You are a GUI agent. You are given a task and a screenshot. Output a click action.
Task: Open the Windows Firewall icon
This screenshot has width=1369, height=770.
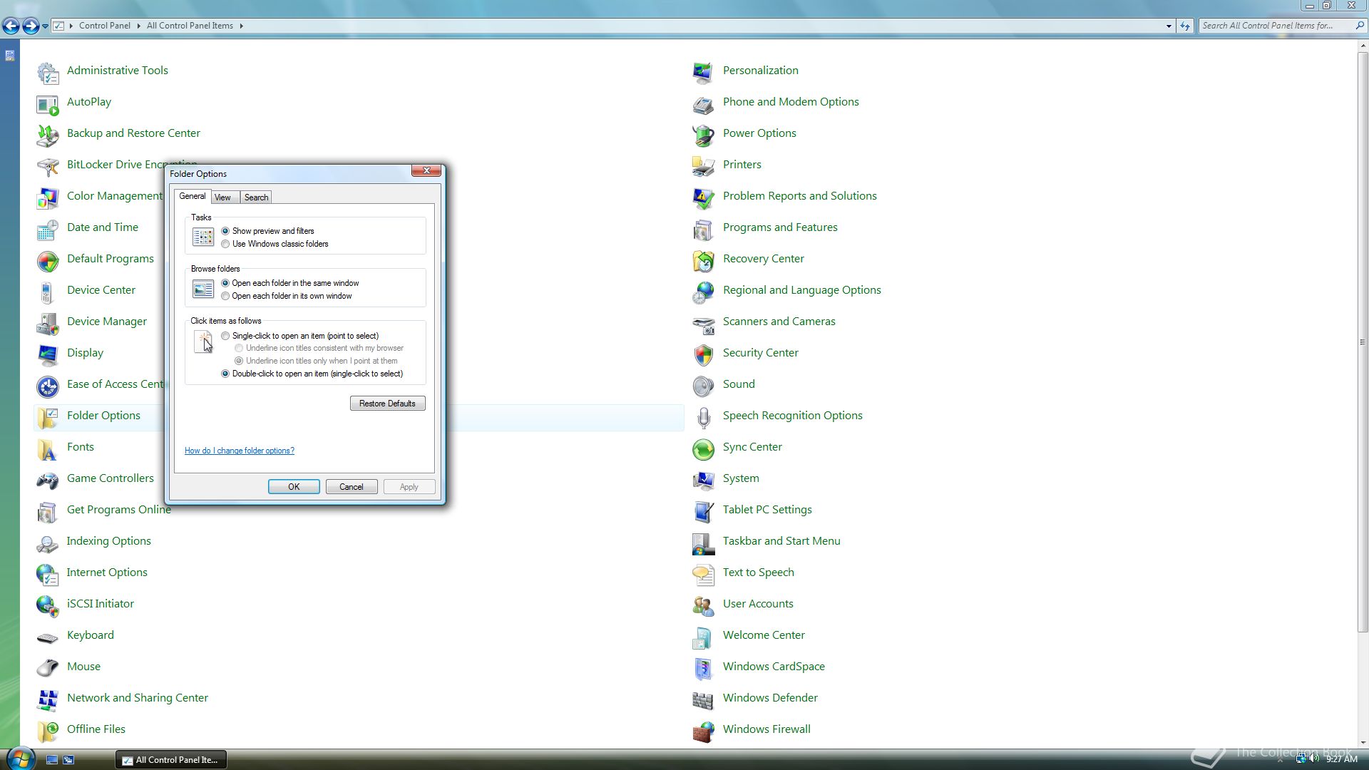tap(703, 731)
